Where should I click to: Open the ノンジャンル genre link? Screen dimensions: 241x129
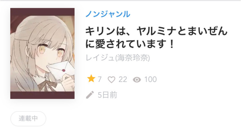(108, 14)
